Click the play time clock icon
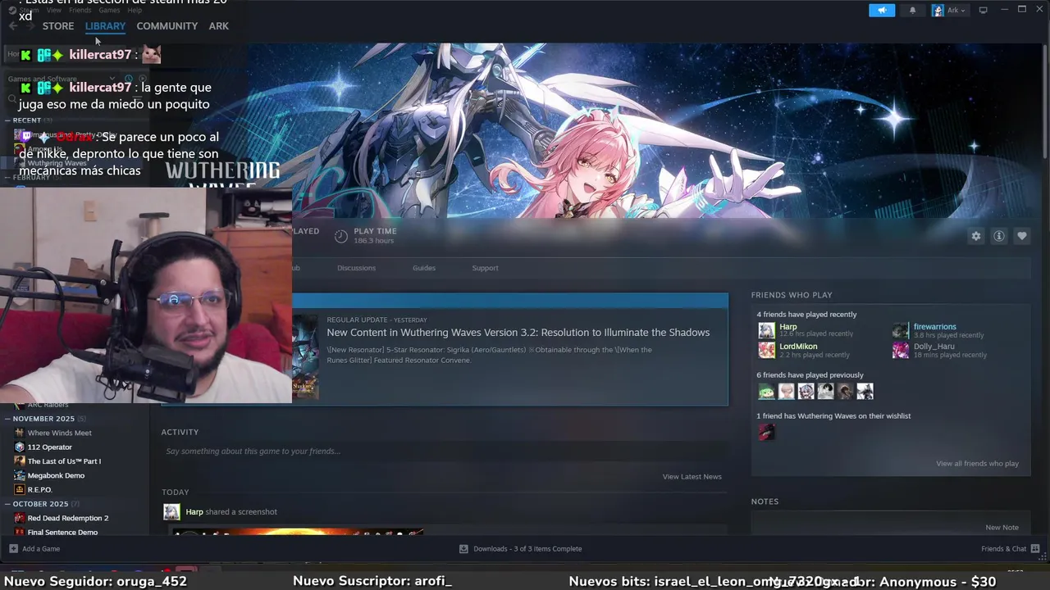 pyautogui.click(x=341, y=236)
